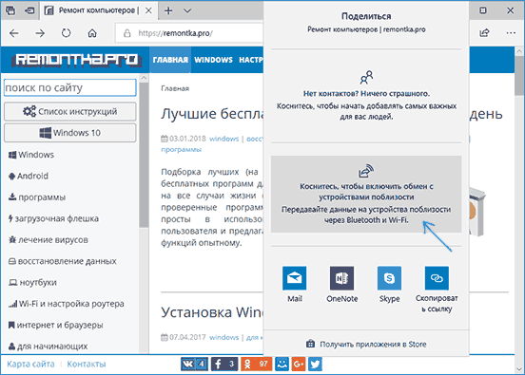
Task: Open лечение вирусов sidebar category
Action: 49,239
